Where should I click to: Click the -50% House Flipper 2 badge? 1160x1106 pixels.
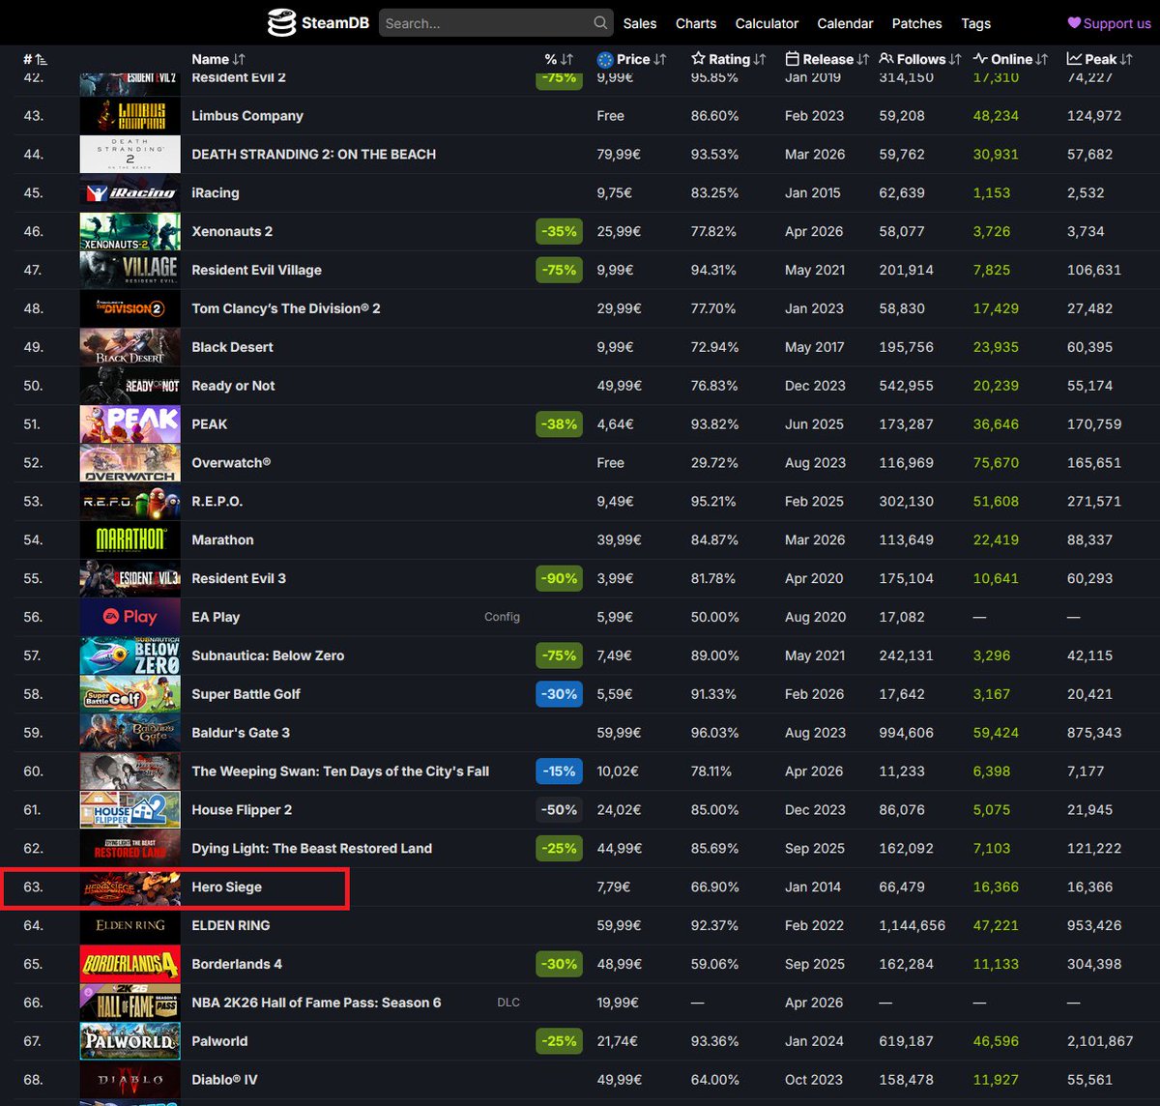(x=559, y=810)
